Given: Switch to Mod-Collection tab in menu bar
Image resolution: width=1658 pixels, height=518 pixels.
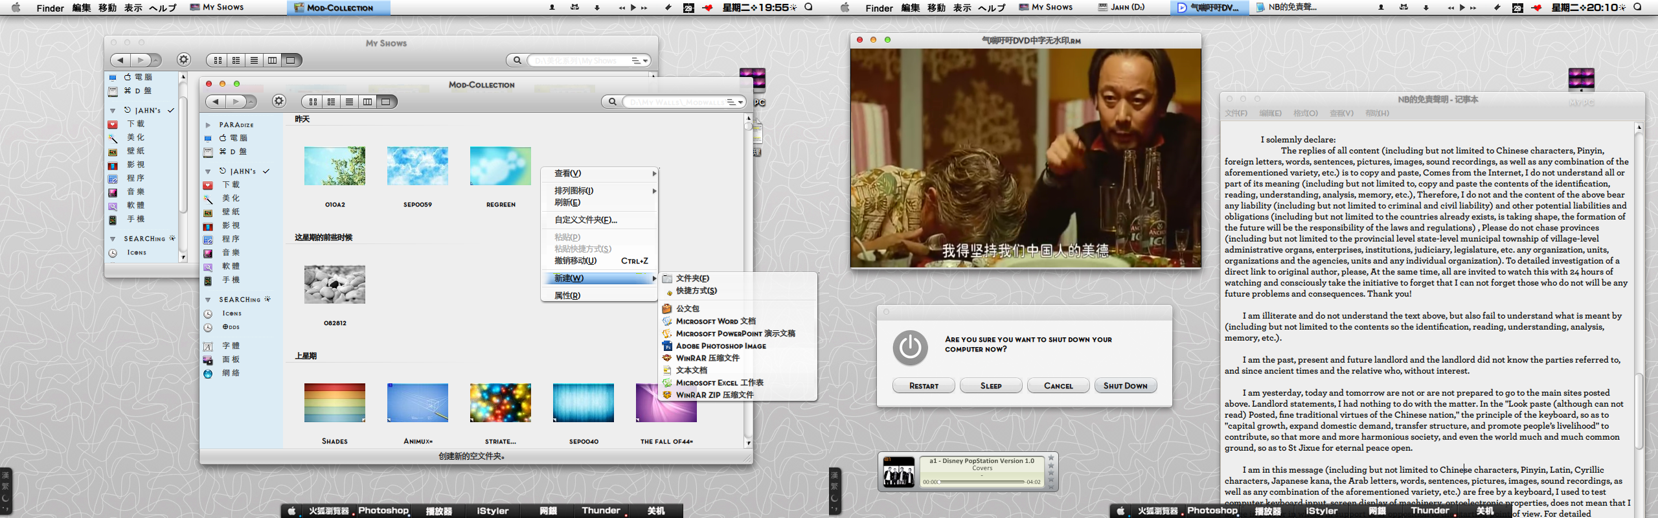Looking at the screenshot, I should click(339, 8).
